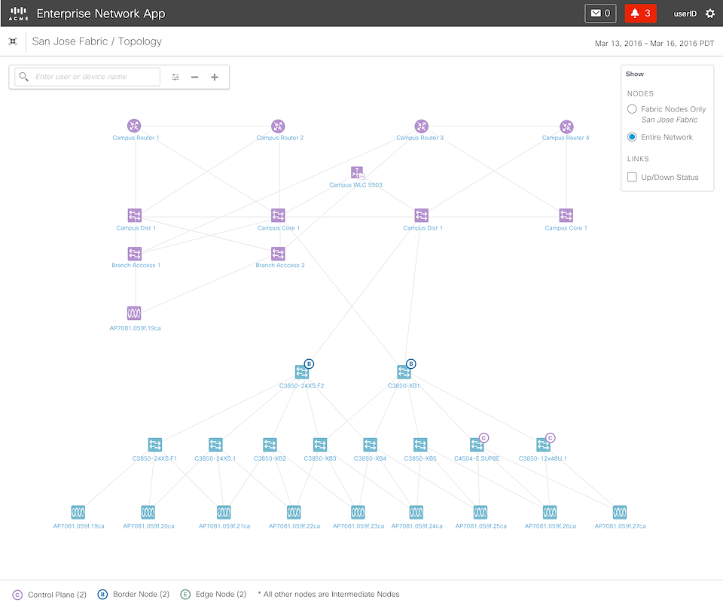This screenshot has height=609, width=723.
Task: Select Entire Network radio option
Action: tap(632, 137)
